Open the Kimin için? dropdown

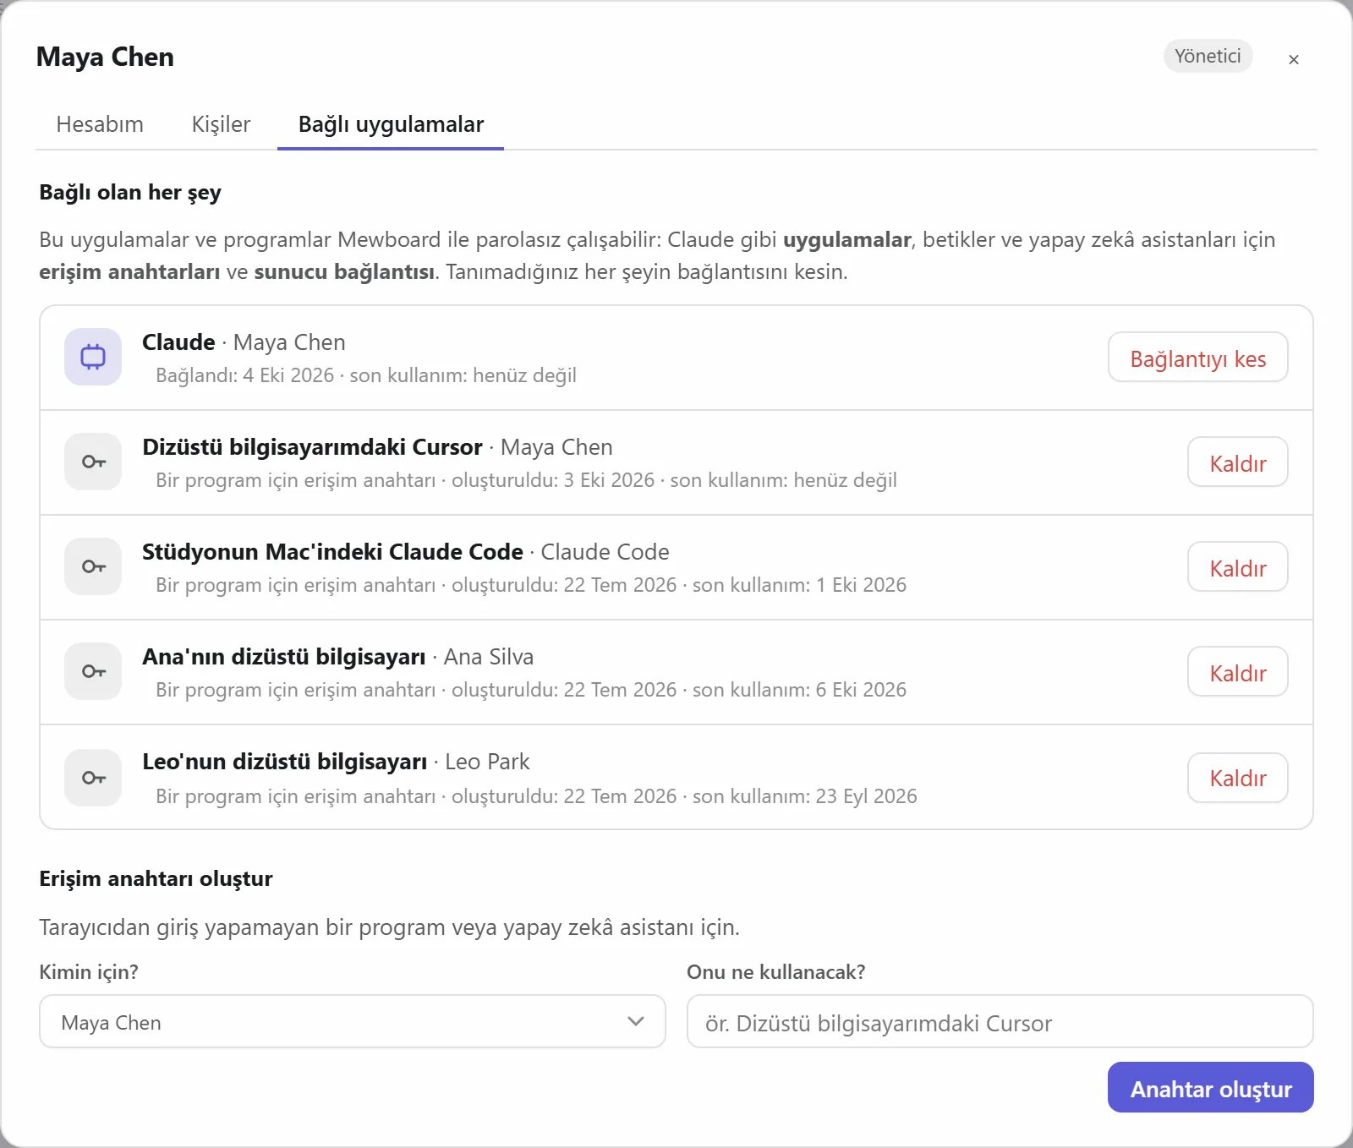pos(352,1021)
